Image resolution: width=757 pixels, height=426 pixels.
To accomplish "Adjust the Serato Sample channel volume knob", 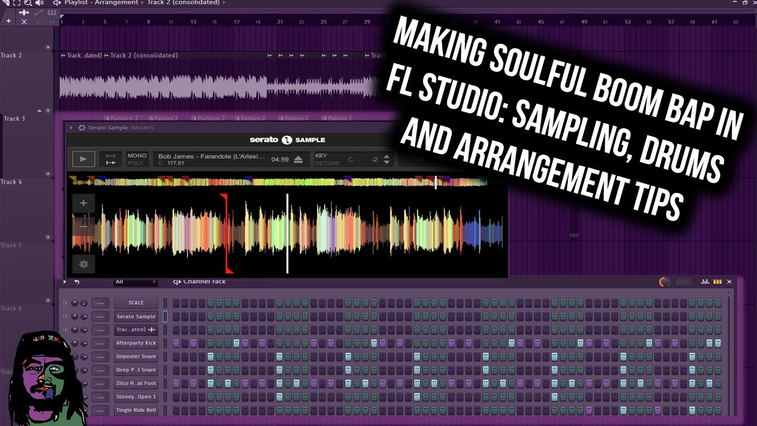I will coord(84,317).
